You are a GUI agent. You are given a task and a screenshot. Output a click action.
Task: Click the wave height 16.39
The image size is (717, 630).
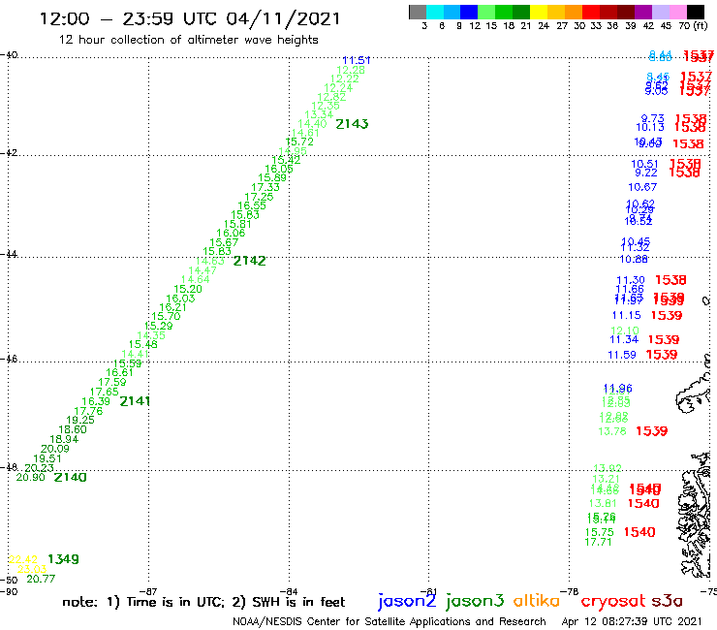(x=96, y=401)
